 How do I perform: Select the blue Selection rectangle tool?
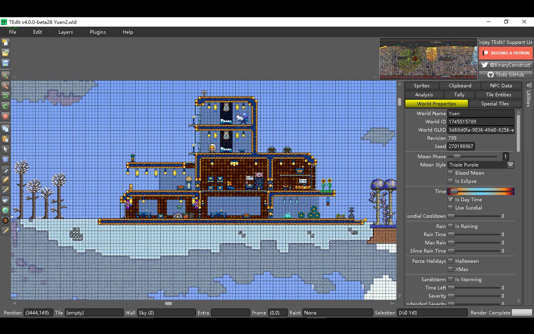coord(5,159)
